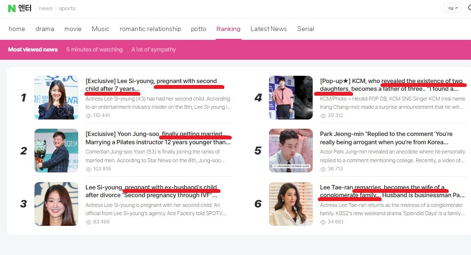Click the view count 36 713
The image size is (471, 255).
pyautogui.click(x=335, y=169)
